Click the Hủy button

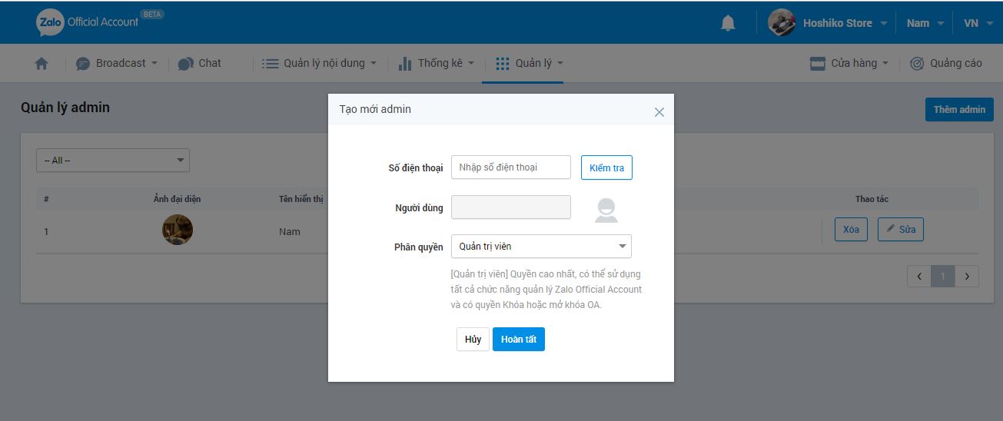point(473,339)
